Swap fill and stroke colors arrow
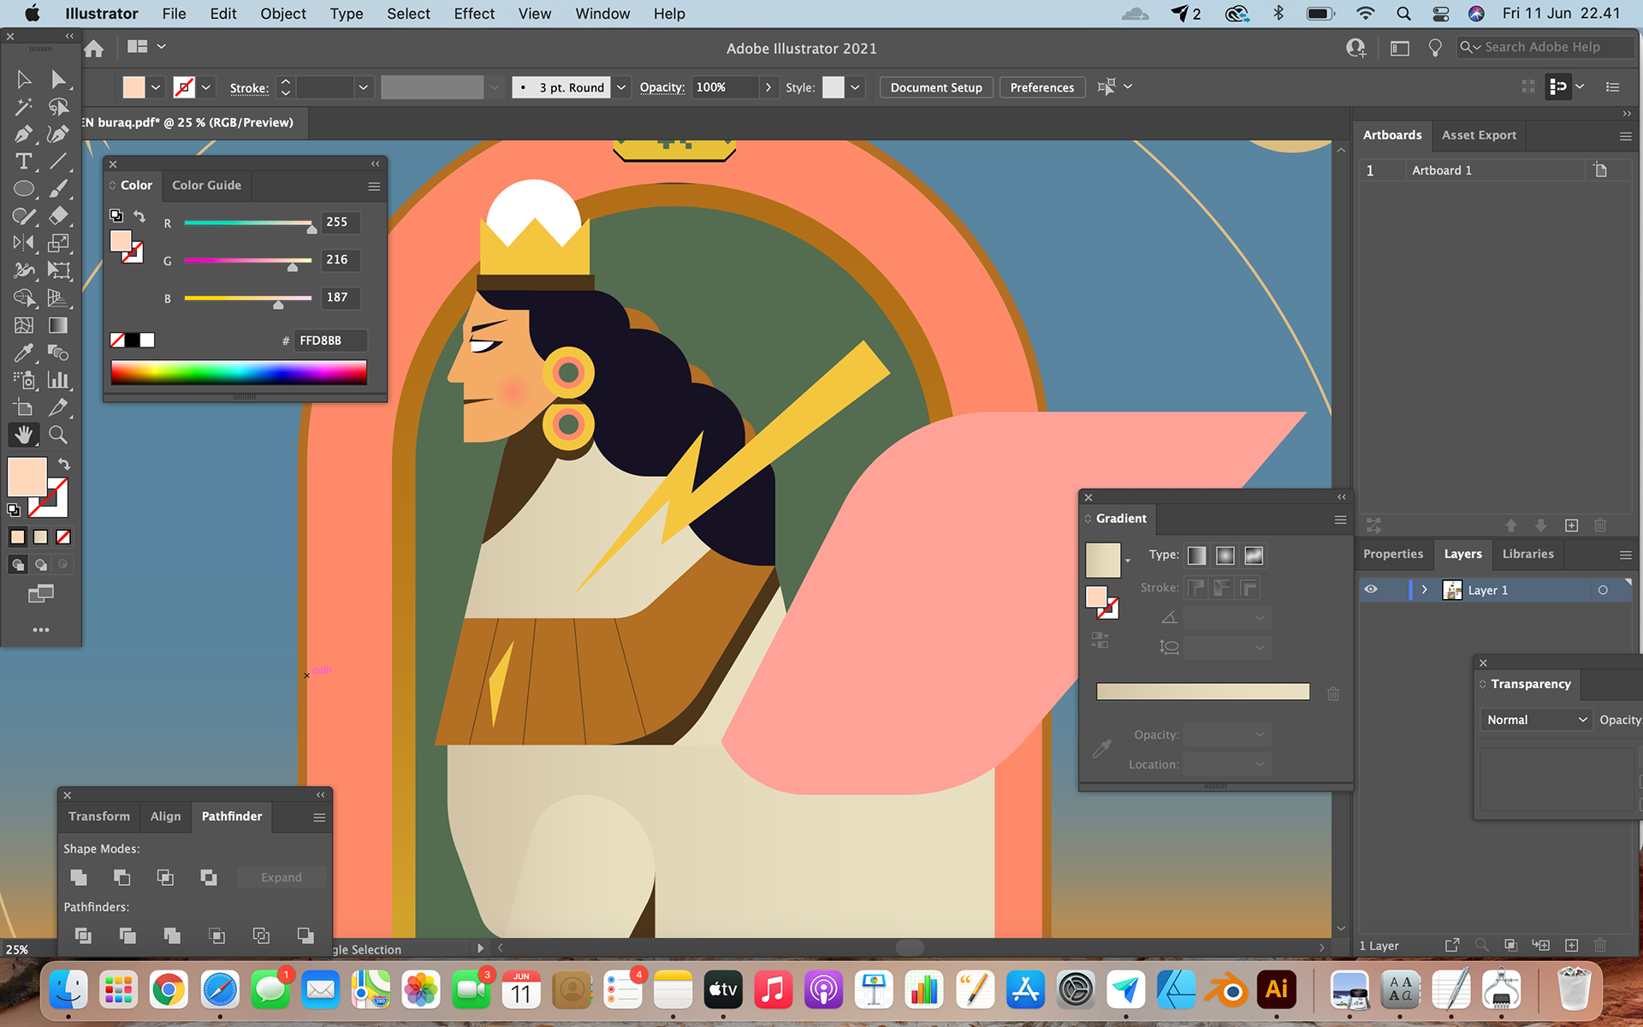Viewport: 1643px width, 1027px height. tap(64, 464)
